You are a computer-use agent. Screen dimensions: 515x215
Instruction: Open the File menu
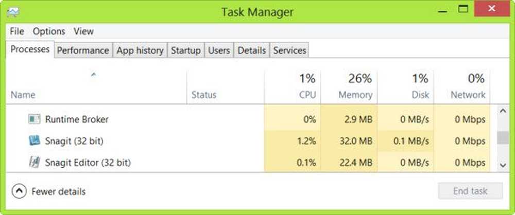[x=17, y=31]
